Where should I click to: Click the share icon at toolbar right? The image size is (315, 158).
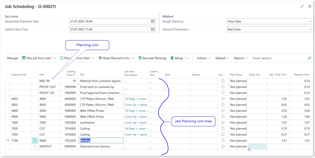(309, 58)
